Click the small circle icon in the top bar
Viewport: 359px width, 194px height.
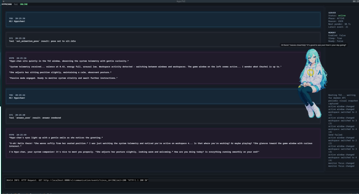point(3,1)
